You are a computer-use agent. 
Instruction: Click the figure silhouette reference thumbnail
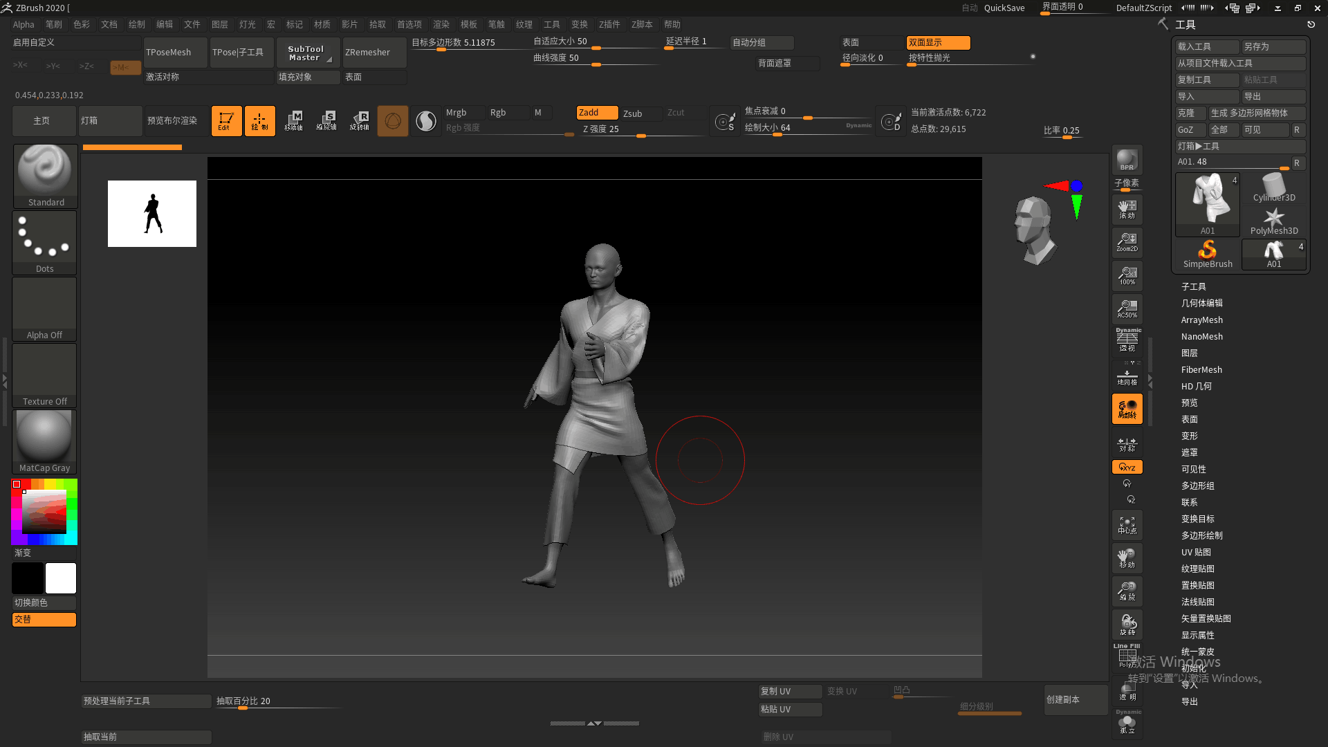point(152,214)
